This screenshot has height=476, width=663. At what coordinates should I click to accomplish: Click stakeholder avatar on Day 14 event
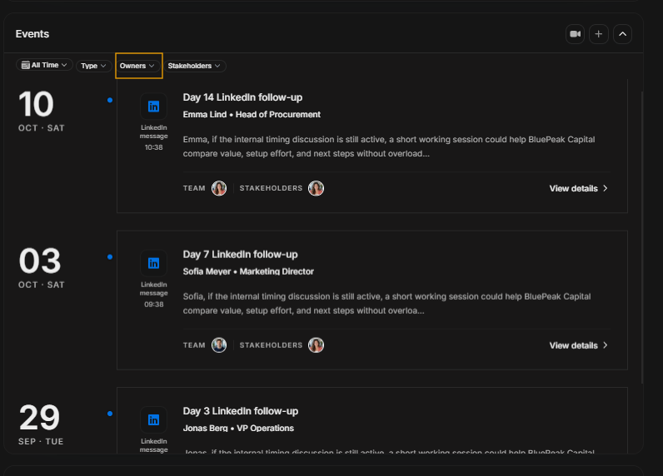(316, 188)
